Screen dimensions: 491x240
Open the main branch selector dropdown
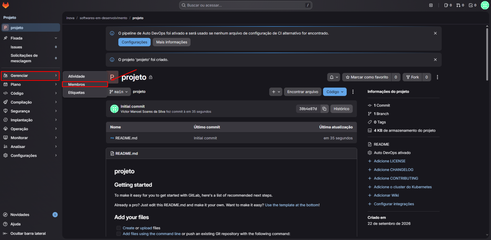tap(119, 92)
